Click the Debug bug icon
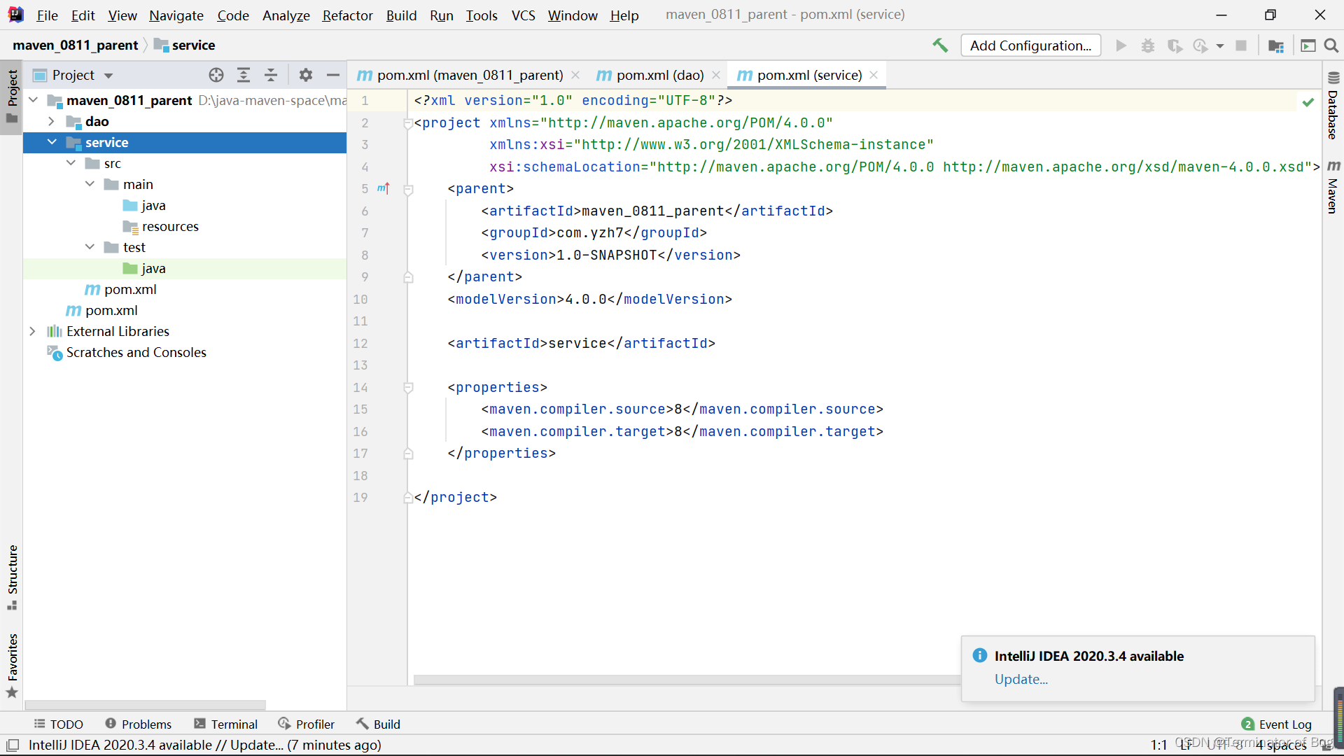Viewport: 1344px width, 756px height. point(1148,45)
